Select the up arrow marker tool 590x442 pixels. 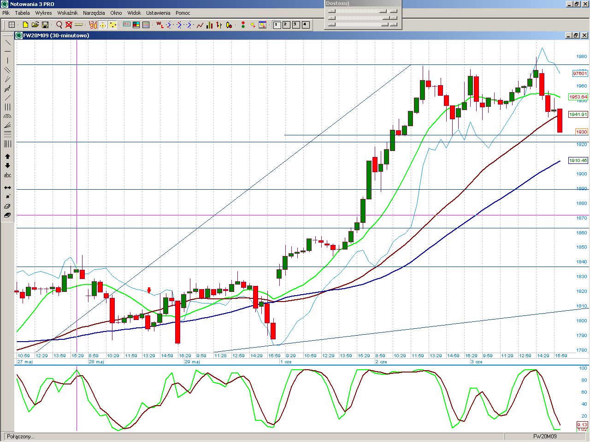pos(7,157)
